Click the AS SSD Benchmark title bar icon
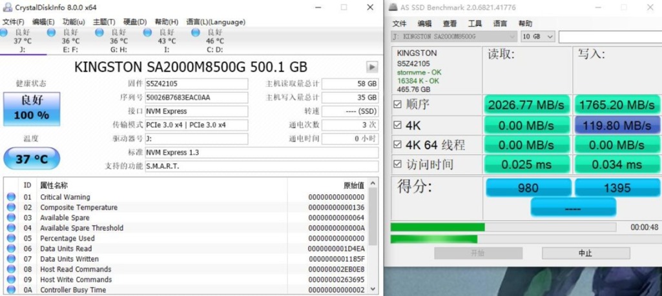 point(393,7)
